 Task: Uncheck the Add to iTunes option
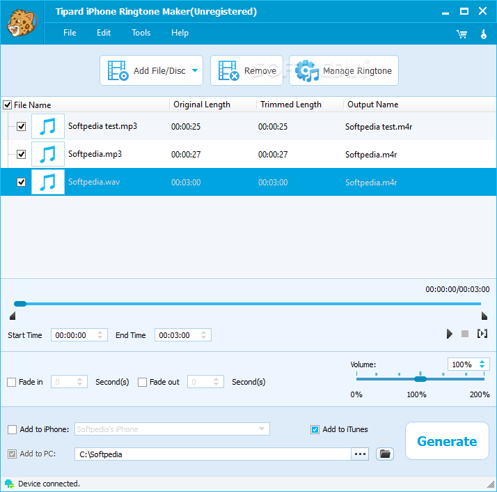pos(315,429)
